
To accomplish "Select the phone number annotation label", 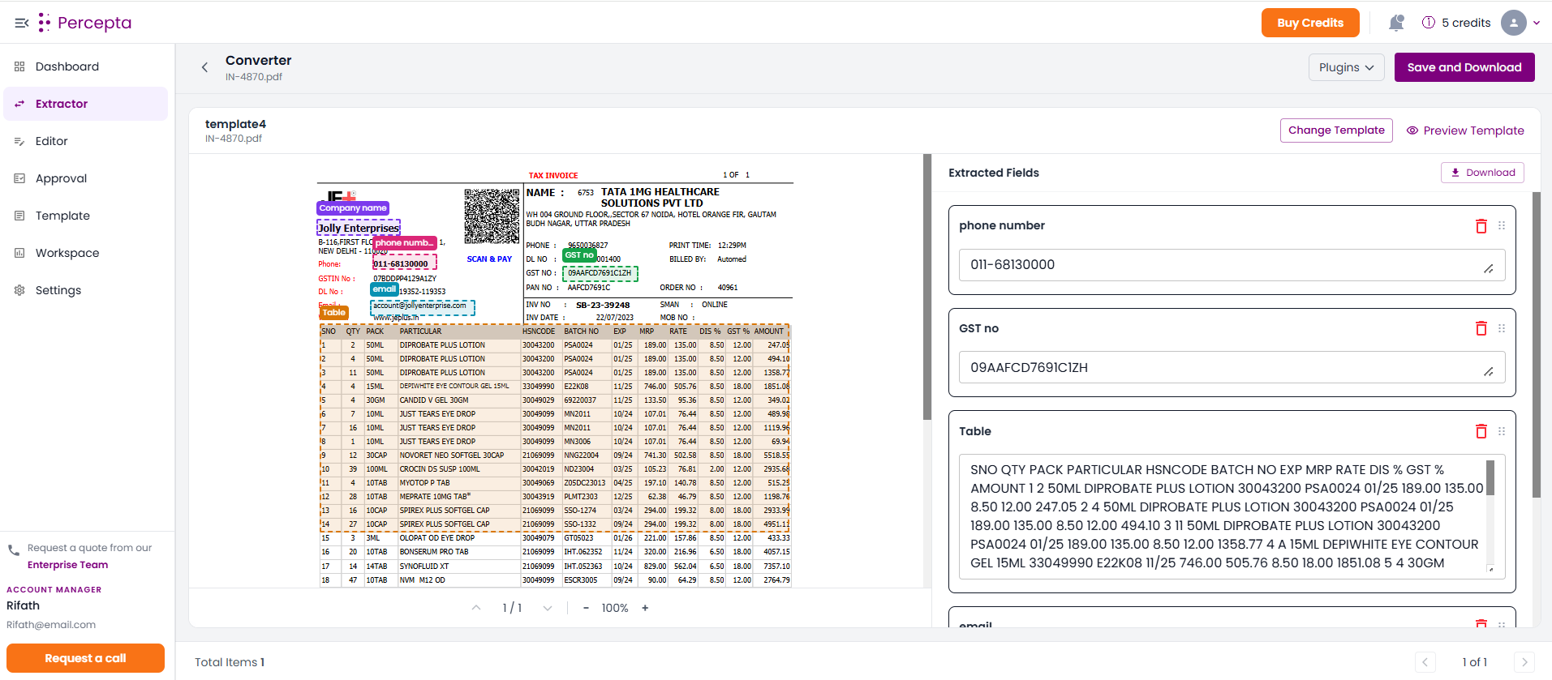I will pyautogui.click(x=405, y=242).
